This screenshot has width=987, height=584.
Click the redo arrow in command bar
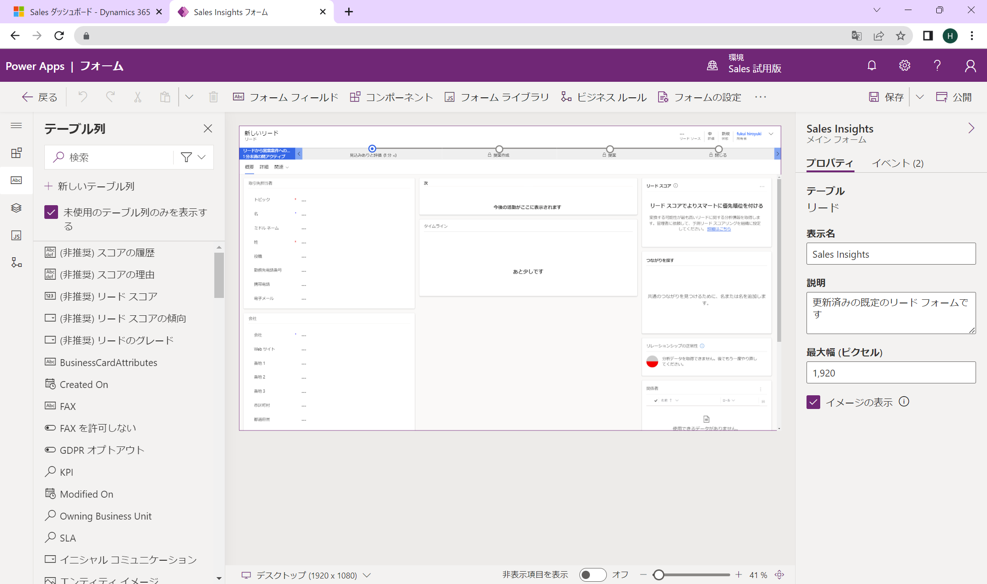(110, 97)
